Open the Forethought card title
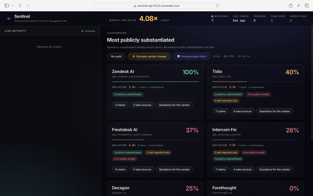Image resolution: width=313 pixels, height=196 pixels. 224,188
